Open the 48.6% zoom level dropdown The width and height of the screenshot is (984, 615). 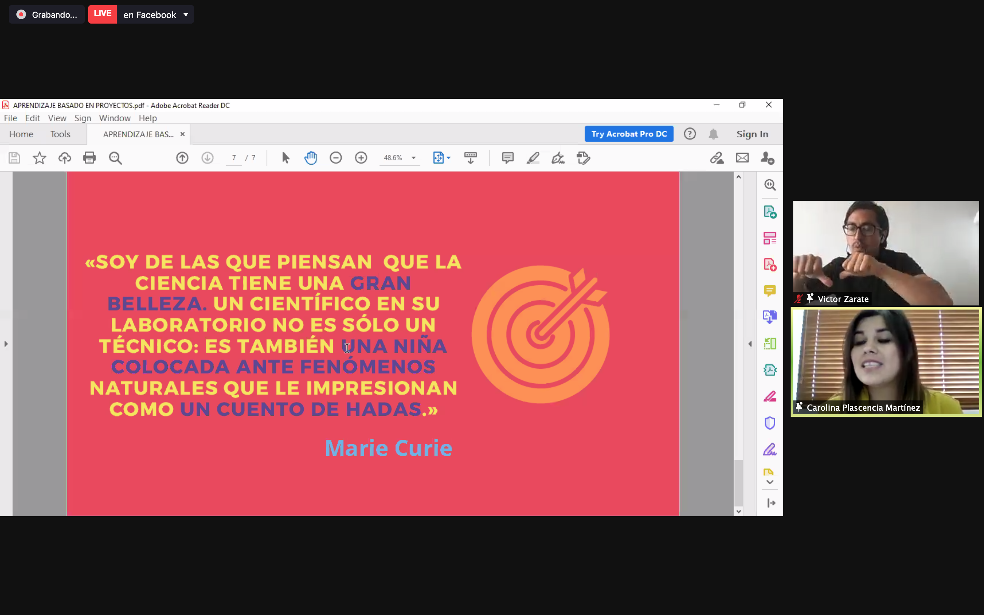[x=413, y=158]
